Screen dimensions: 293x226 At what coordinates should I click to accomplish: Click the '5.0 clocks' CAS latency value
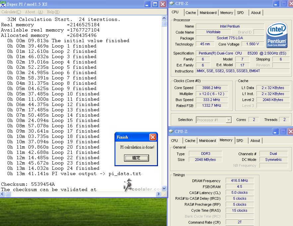(x=240, y=192)
